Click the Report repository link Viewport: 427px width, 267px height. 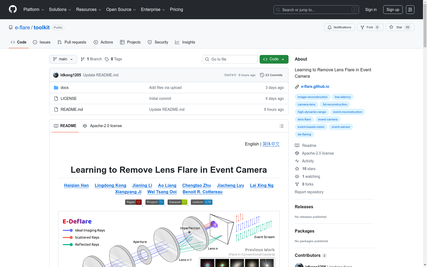point(309,192)
